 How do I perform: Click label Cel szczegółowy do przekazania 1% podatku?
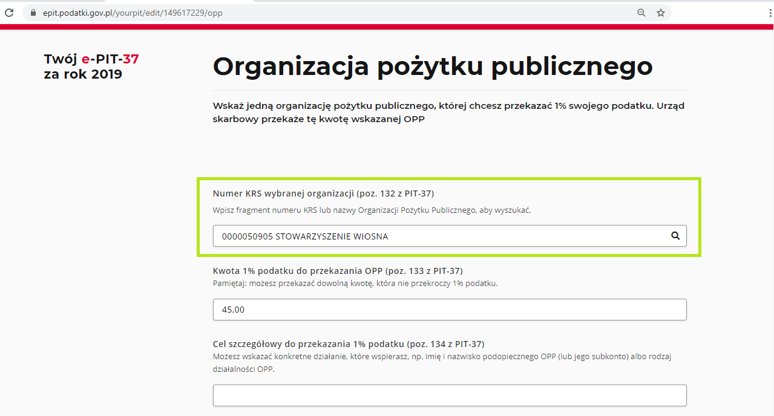coord(349,344)
